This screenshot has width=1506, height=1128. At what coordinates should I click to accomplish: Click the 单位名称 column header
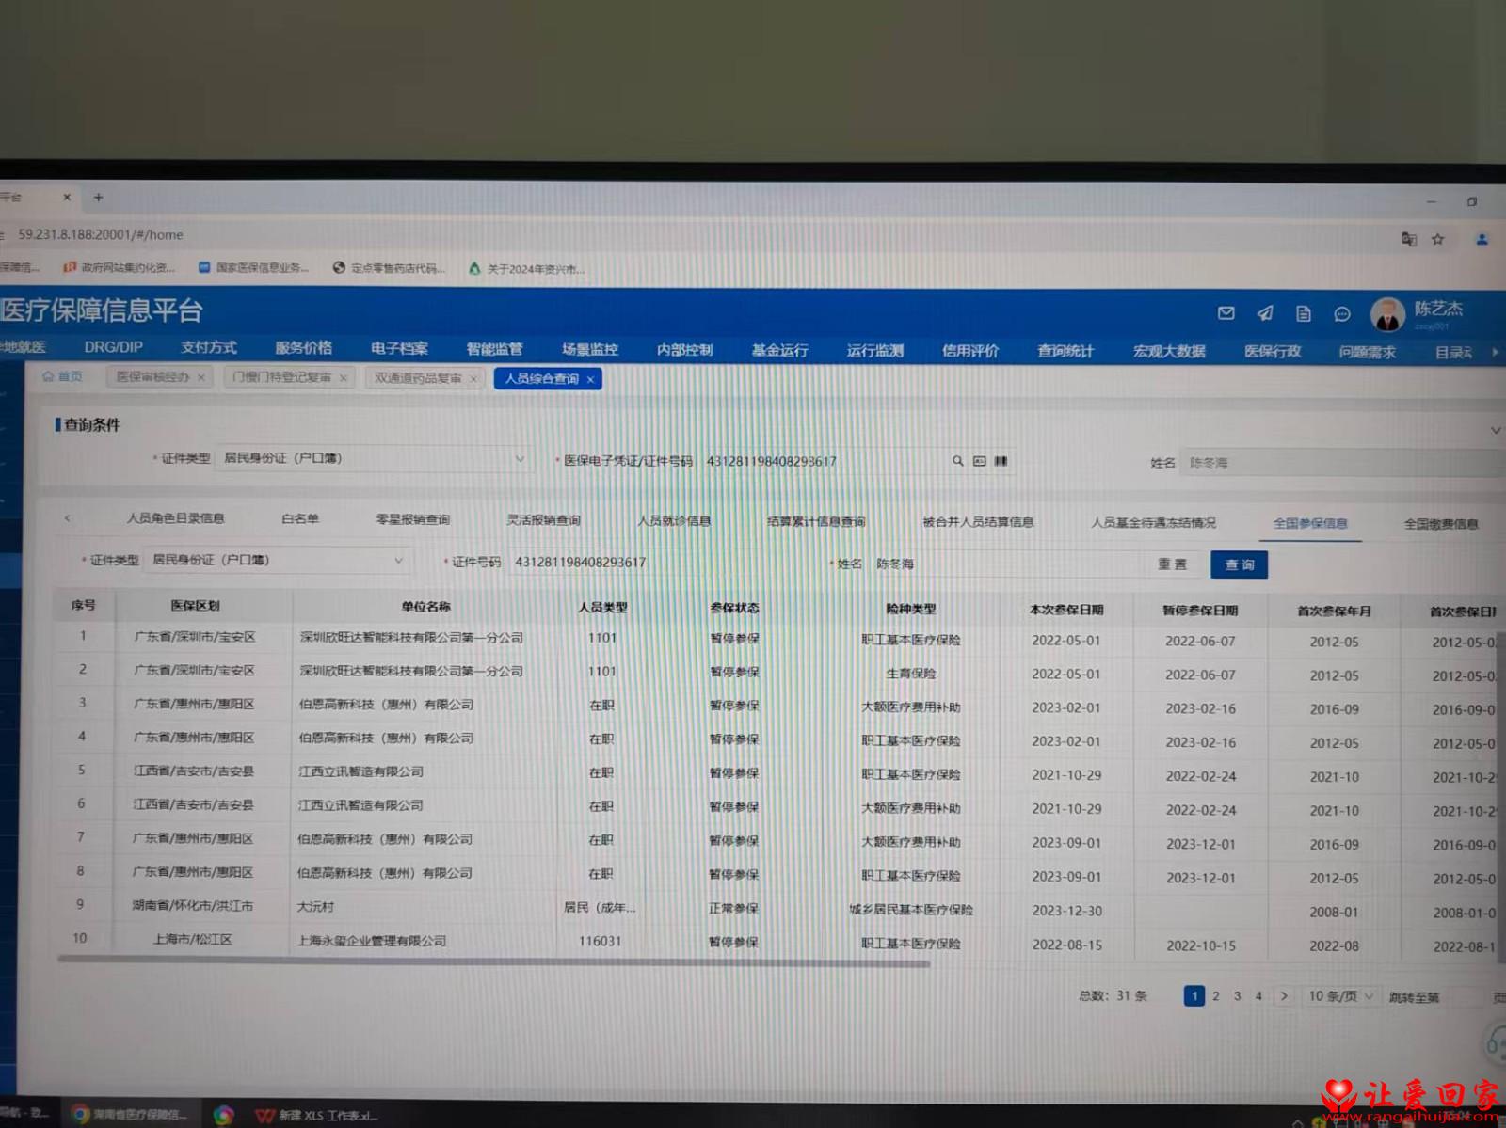[x=425, y=606]
